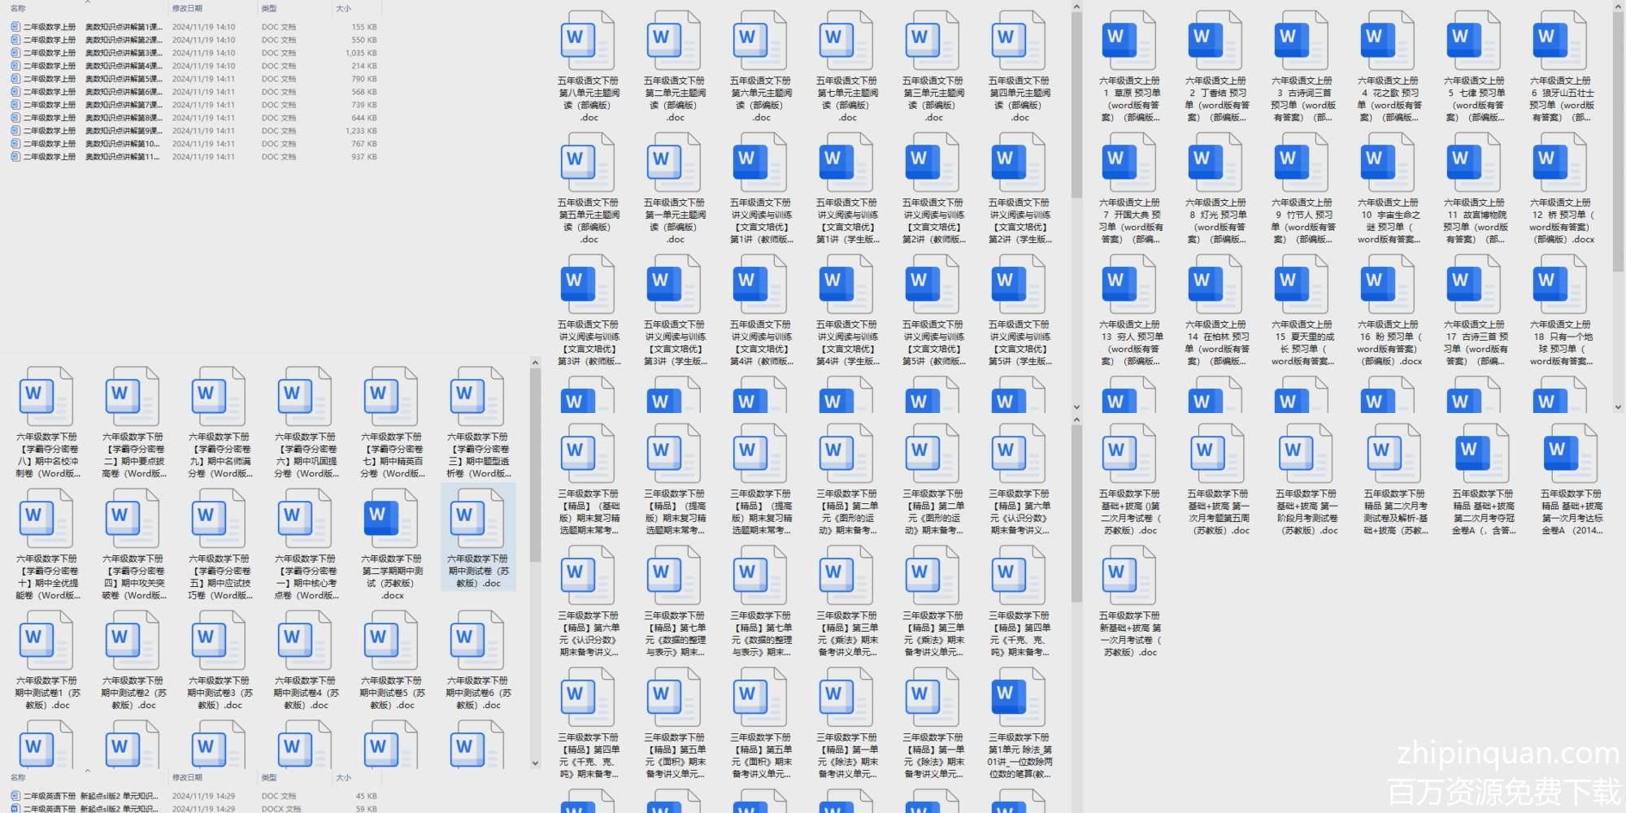The height and width of the screenshot is (813, 1626).
Task: Click the 三年级数学下册 panel vertical scrollbar thumb
Action: (1076, 514)
